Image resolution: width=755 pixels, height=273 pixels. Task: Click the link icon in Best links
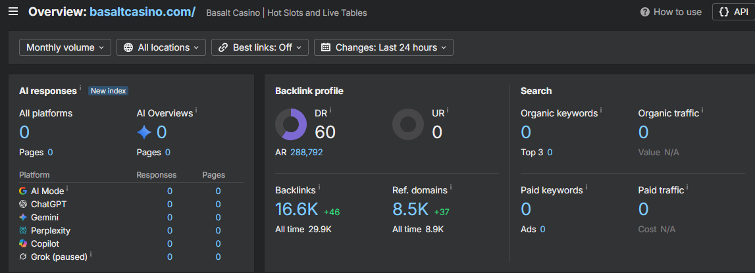coord(223,47)
